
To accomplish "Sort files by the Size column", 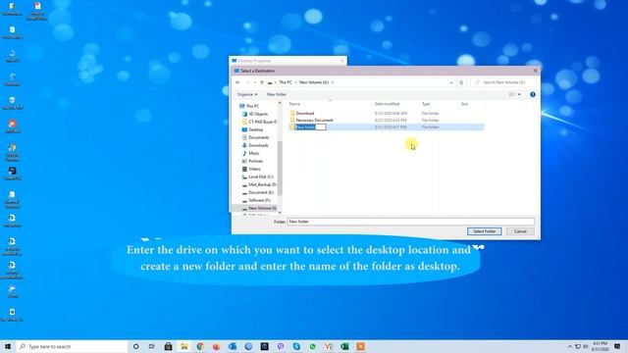I will point(464,104).
